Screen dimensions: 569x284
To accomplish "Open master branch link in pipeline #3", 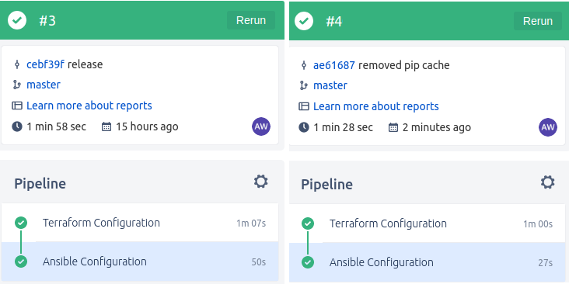I will coord(44,85).
